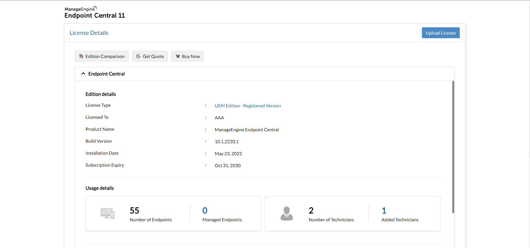Open the Added Technicians count 1
This screenshot has height=248, width=530.
click(x=384, y=210)
